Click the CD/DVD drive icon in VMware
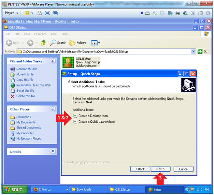The height and width of the screenshot is (195, 214). tap(155, 13)
